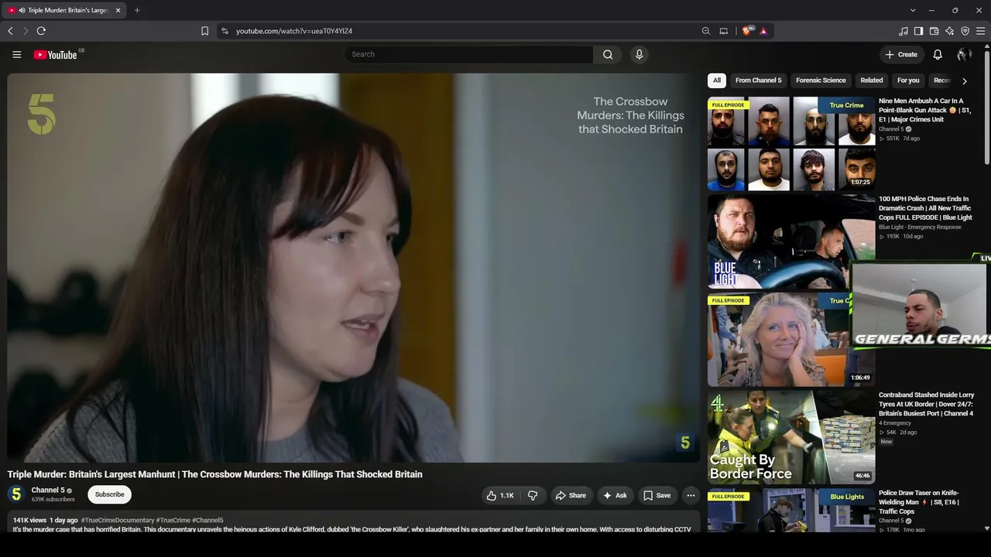Open "100 MPH Police Chase Ends" title

[x=924, y=208]
